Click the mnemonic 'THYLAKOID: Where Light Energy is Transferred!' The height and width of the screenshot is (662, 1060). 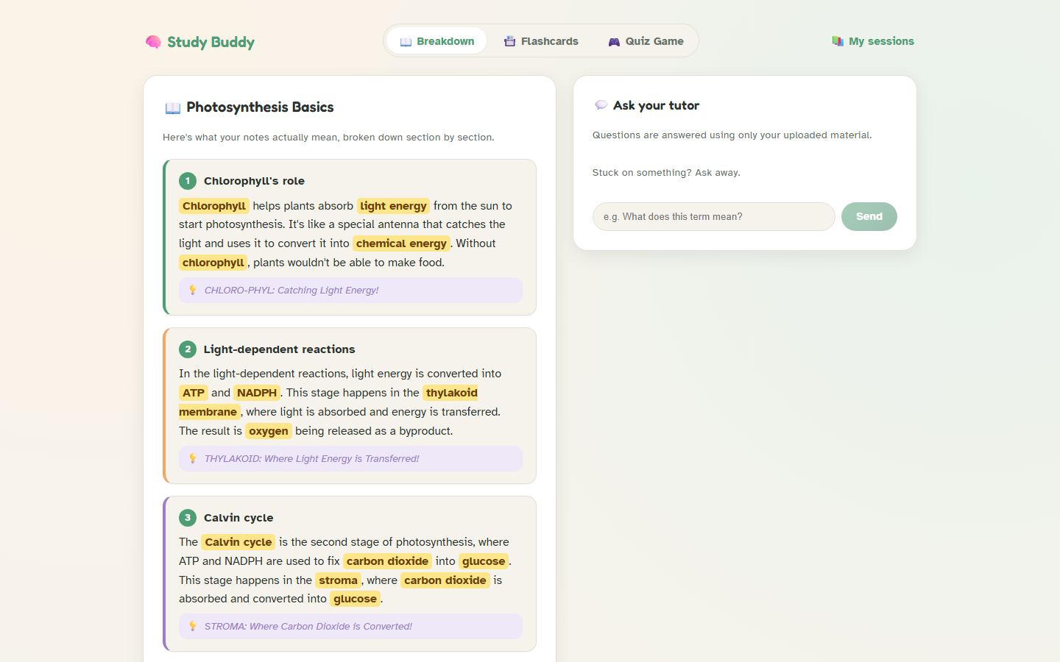[311, 459]
